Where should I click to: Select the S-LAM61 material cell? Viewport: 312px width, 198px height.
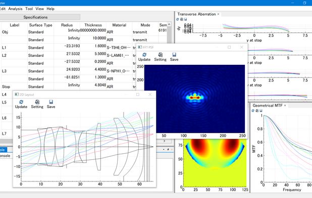pyautogui.click(x=119, y=55)
